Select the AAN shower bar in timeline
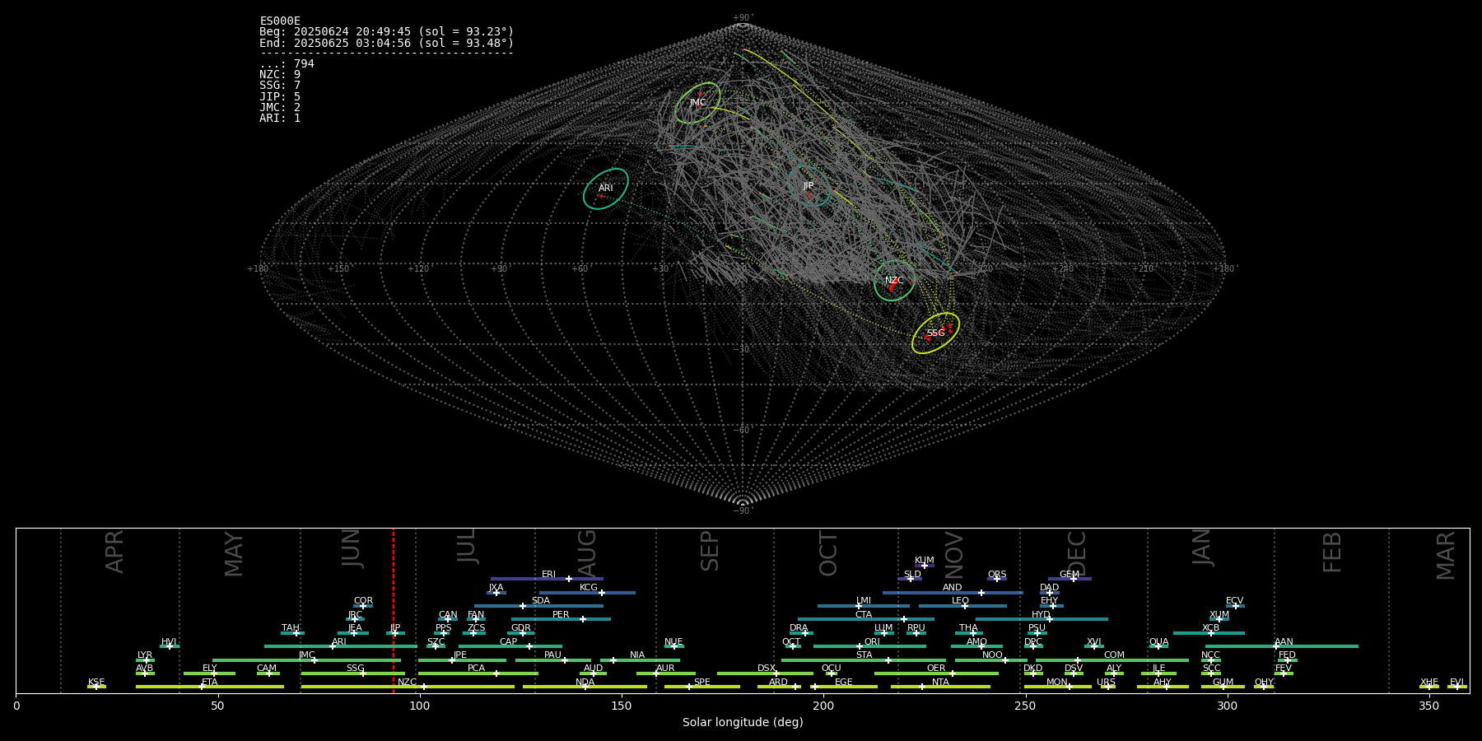 pyautogui.click(x=1282, y=646)
